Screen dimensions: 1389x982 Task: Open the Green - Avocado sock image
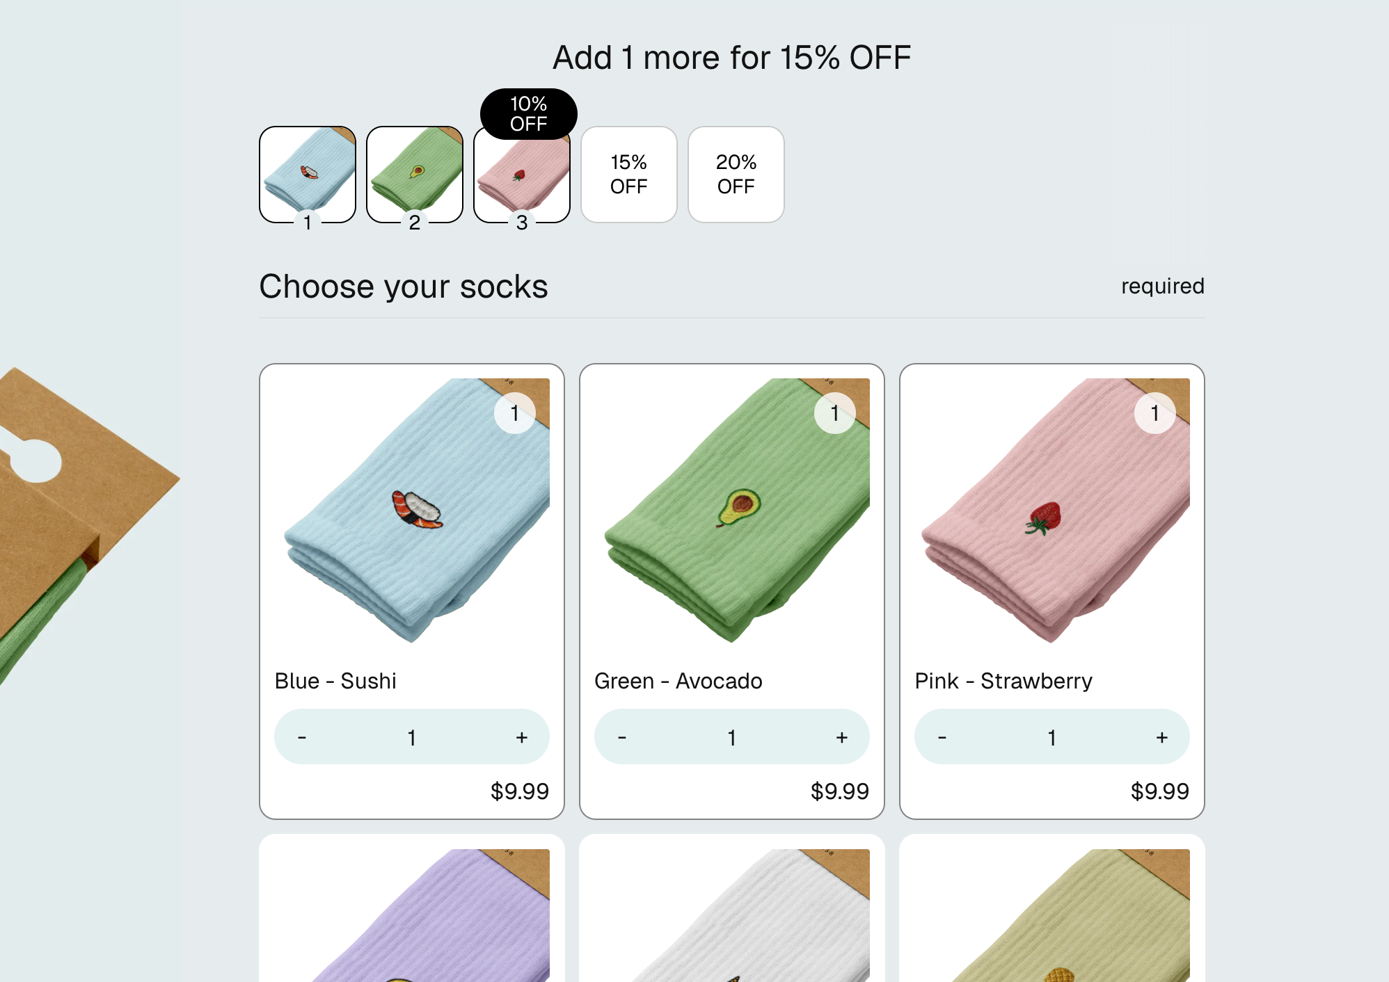(x=732, y=510)
